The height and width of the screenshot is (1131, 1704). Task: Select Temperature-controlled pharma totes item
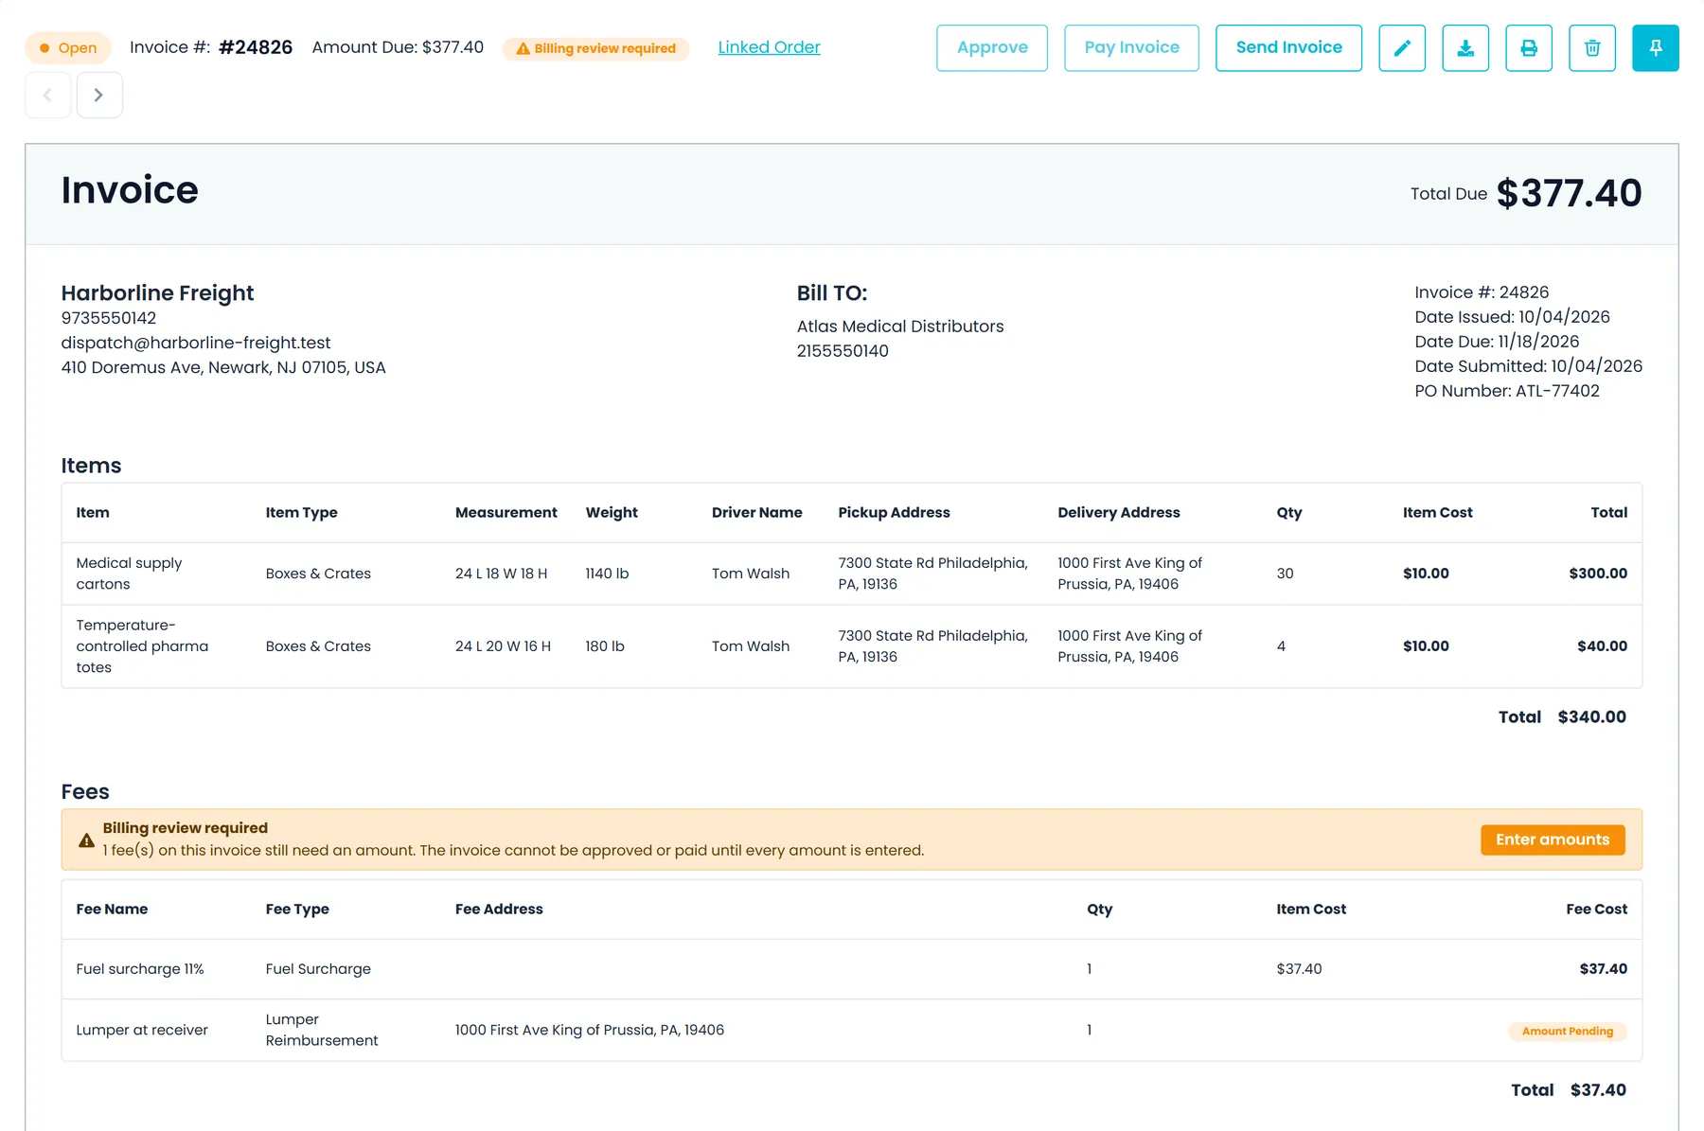pos(142,646)
